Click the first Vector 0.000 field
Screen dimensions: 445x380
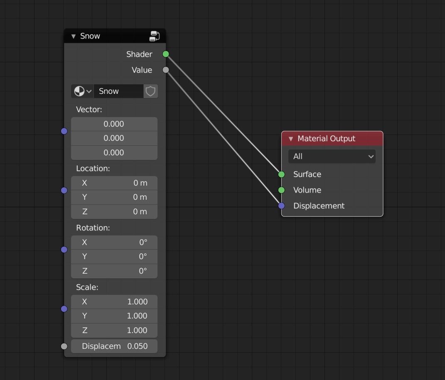114,124
